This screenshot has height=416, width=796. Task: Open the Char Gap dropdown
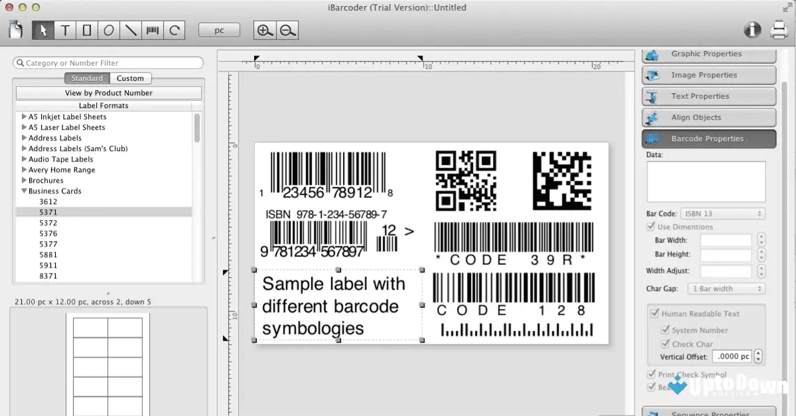point(726,288)
